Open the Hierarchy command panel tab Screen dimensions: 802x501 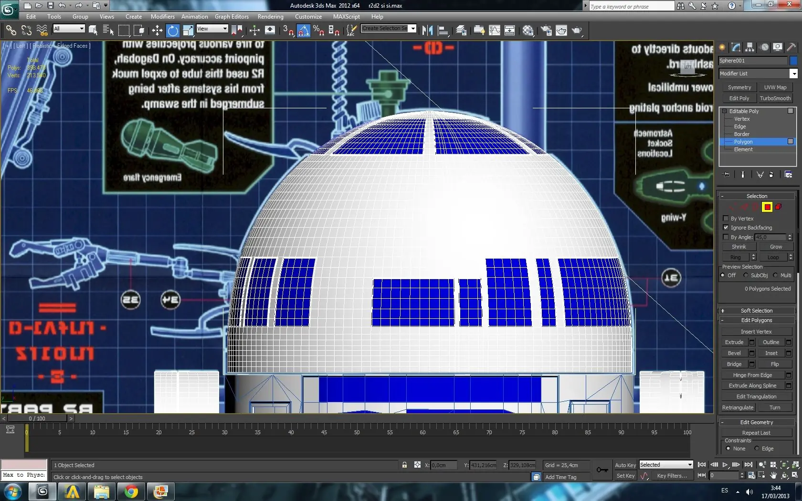click(750, 47)
